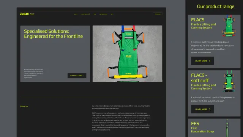The image size is (243, 137).
Task: Click the DSM logo in the header
Action: [x=27, y=14]
